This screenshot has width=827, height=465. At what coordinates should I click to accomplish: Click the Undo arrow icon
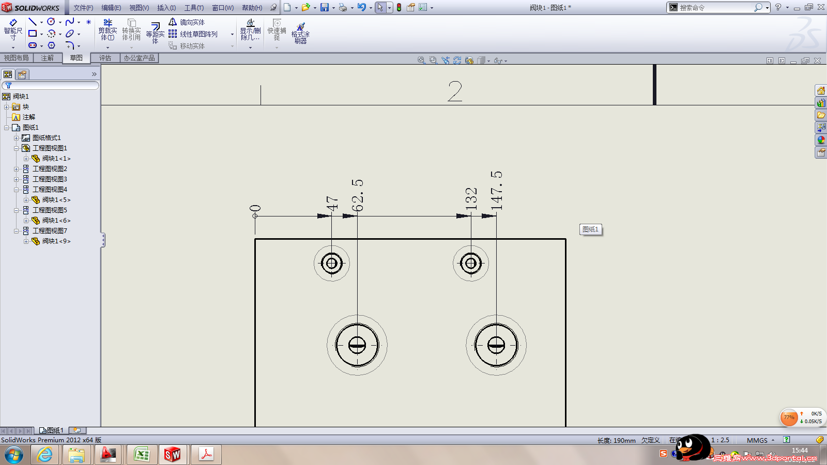pos(362,7)
